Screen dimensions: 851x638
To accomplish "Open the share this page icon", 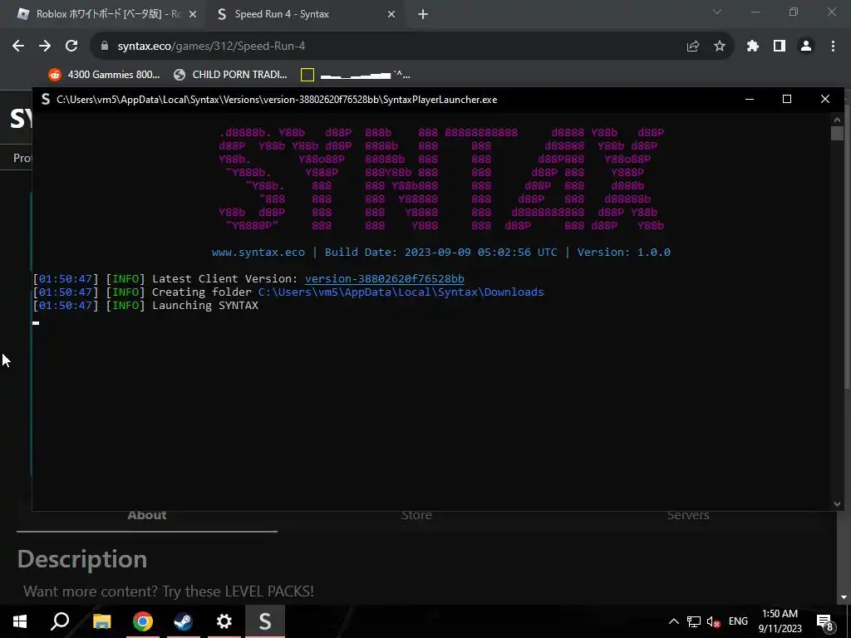I will pos(693,47).
